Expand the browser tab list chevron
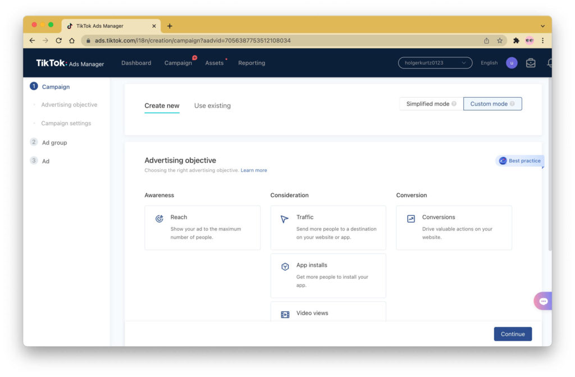 pos(542,26)
